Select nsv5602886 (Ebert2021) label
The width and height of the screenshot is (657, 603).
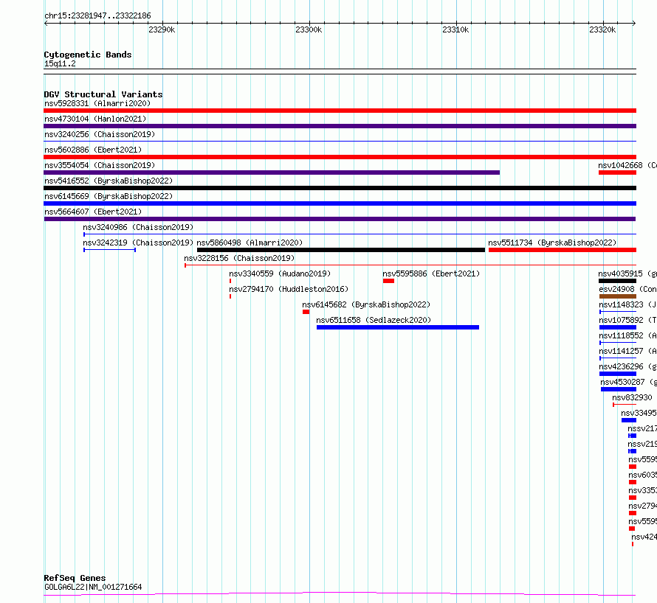pos(93,150)
